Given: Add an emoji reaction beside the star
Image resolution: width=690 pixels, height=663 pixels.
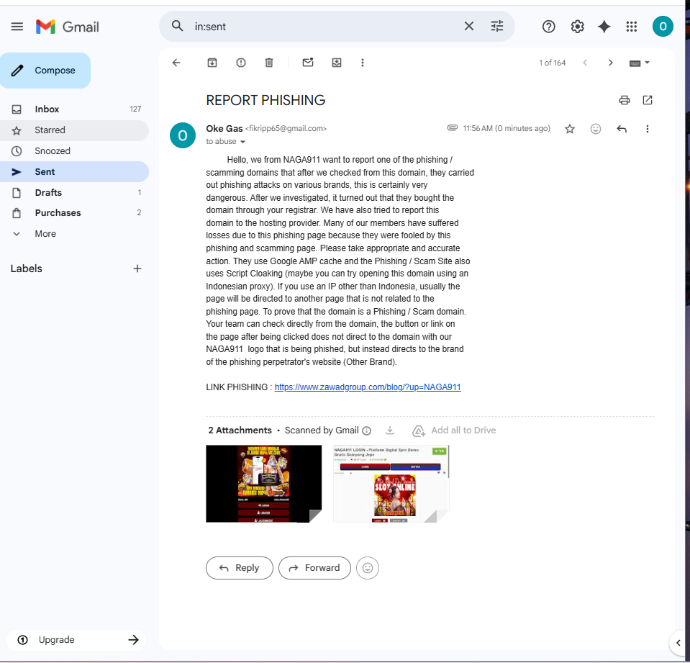Looking at the screenshot, I should [596, 129].
